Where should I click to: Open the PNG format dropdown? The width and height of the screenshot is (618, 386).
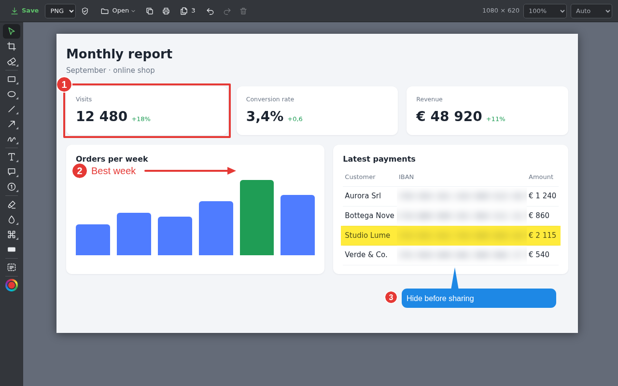click(60, 11)
